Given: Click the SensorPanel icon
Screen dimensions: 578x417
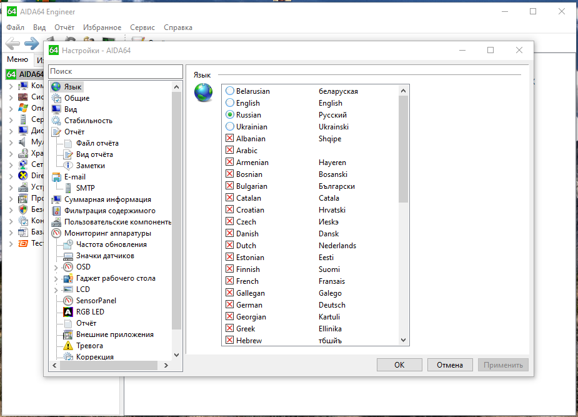Looking at the screenshot, I should (68, 301).
